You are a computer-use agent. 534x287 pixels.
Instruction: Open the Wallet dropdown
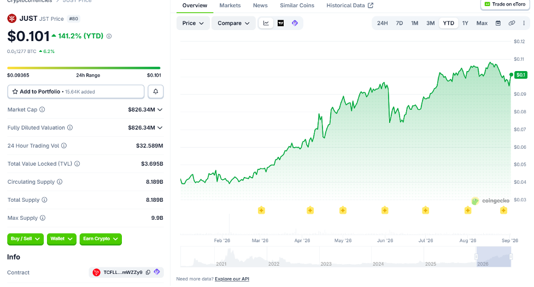[62, 239]
